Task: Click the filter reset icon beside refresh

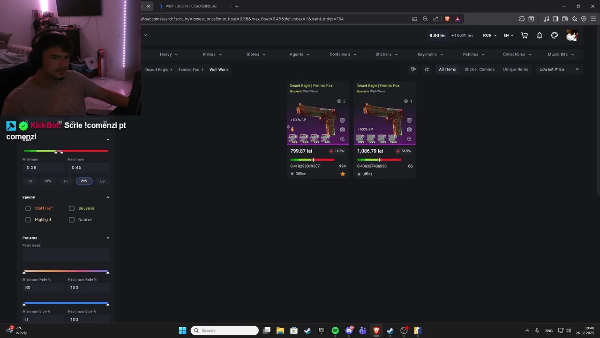Action: [413, 69]
